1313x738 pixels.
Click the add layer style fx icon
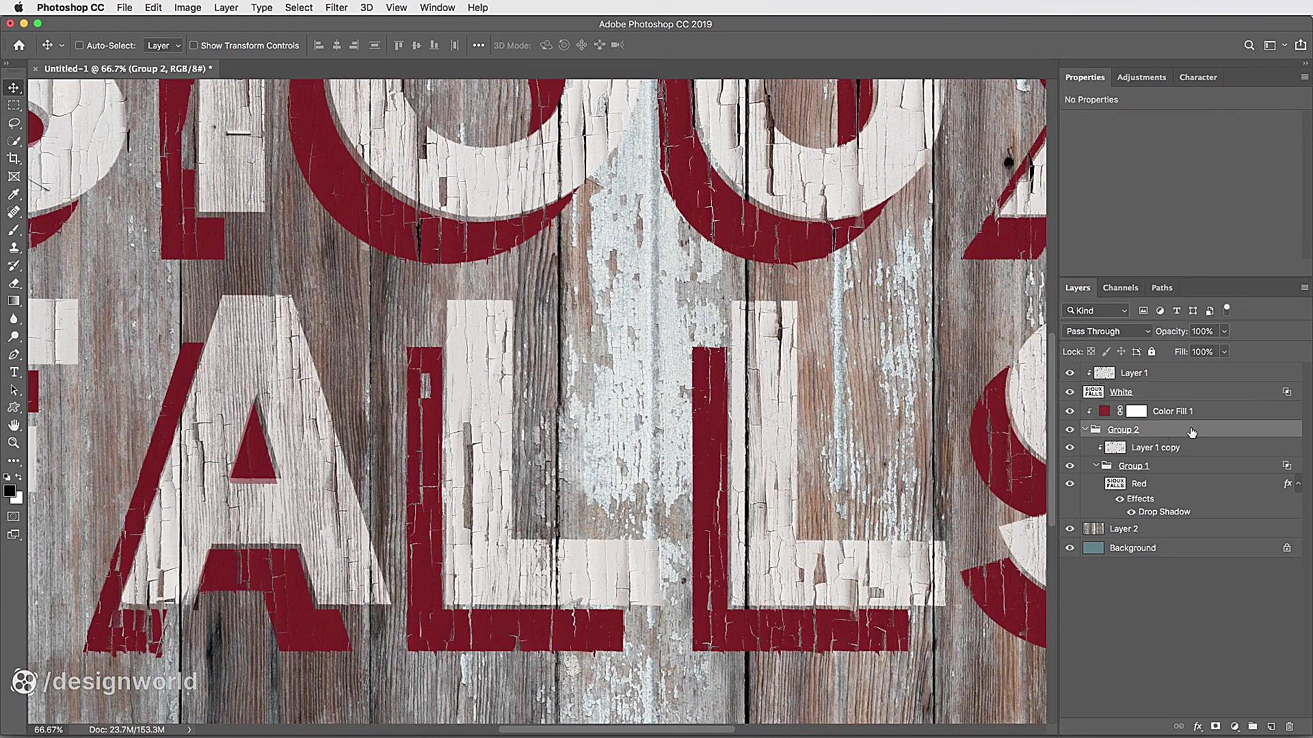click(1197, 726)
